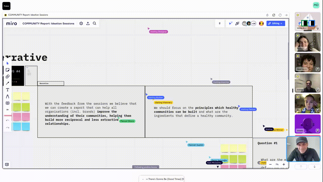This screenshot has height=182, width=323.
Task: Undo the last action
Action: (8, 120)
